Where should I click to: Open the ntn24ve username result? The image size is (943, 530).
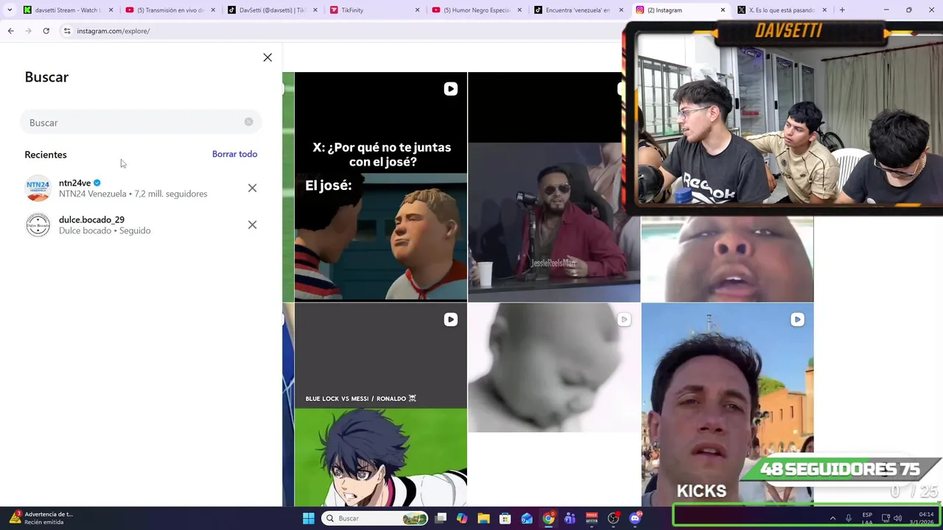click(x=74, y=183)
